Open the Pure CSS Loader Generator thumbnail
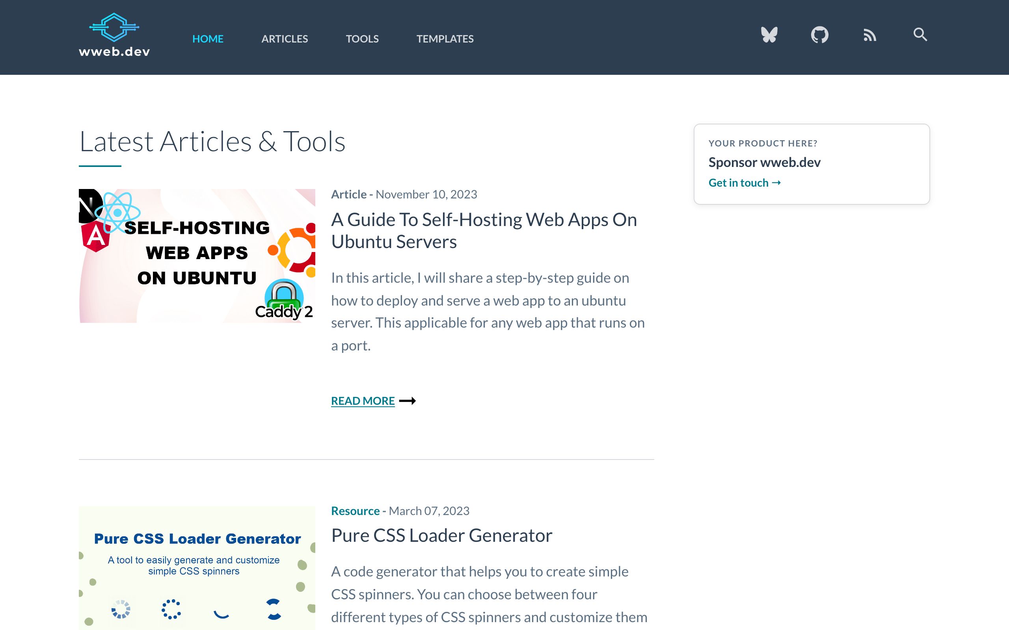 (197, 568)
